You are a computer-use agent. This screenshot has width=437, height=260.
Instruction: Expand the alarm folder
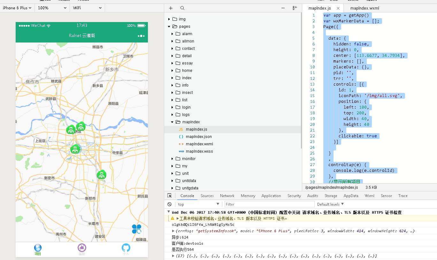172,34
